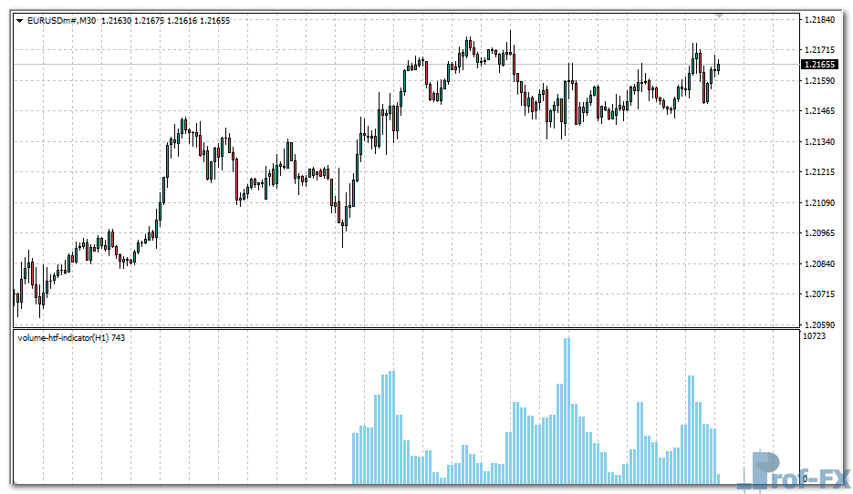
Task: Click the 1.20840 price scale label
Action: pyautogui.click(x=818, y=264)
